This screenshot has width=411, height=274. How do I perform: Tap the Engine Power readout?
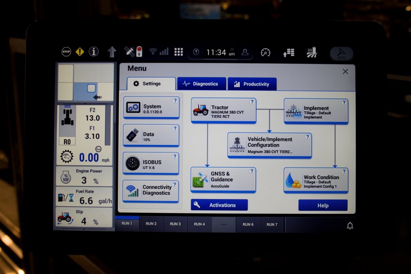(84, 177)
